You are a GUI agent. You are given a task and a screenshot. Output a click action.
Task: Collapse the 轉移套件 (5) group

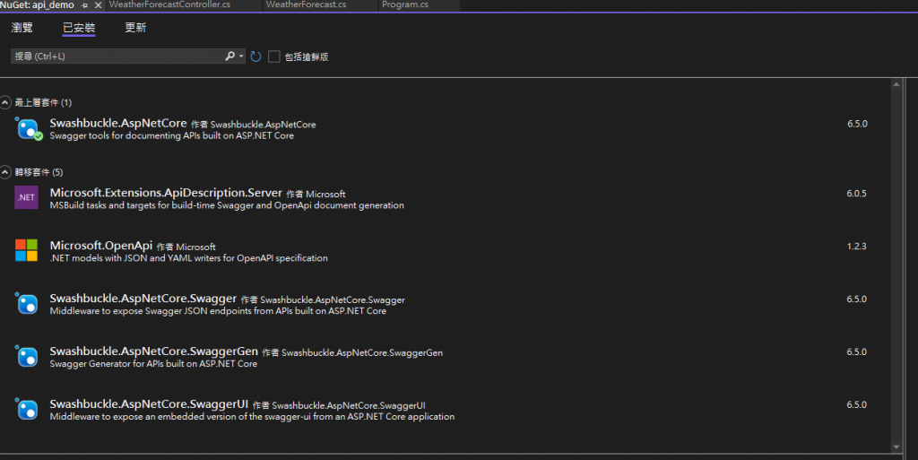(x=5, y=172)
